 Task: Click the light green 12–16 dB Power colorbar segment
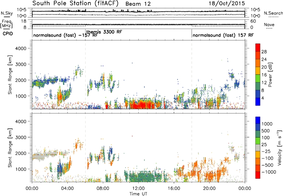[258, 78]
